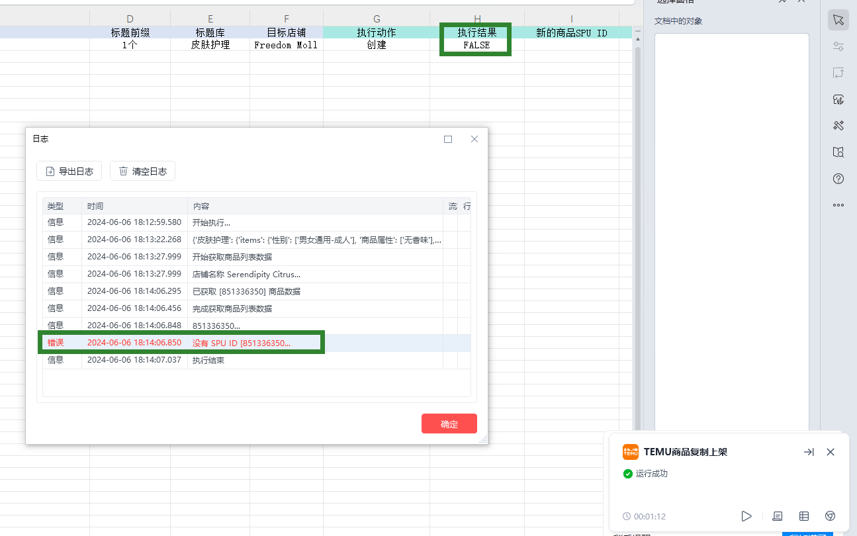Open the log scroll icon in TEMU popup
The image size is (857, 536).
click(x=778, y=516)
